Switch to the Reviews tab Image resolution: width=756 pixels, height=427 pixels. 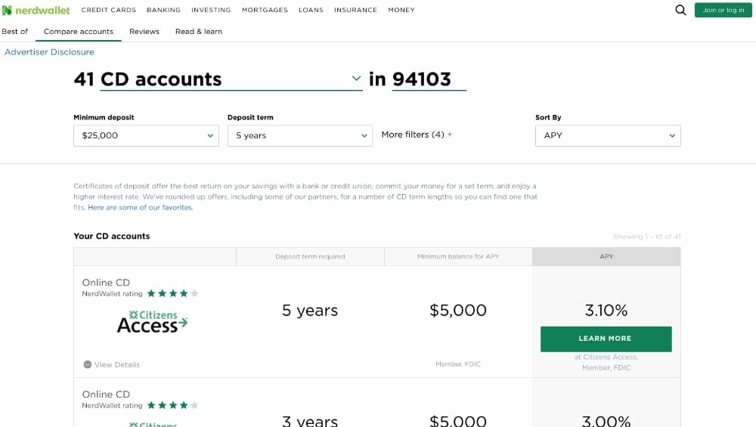click(144, 32)
